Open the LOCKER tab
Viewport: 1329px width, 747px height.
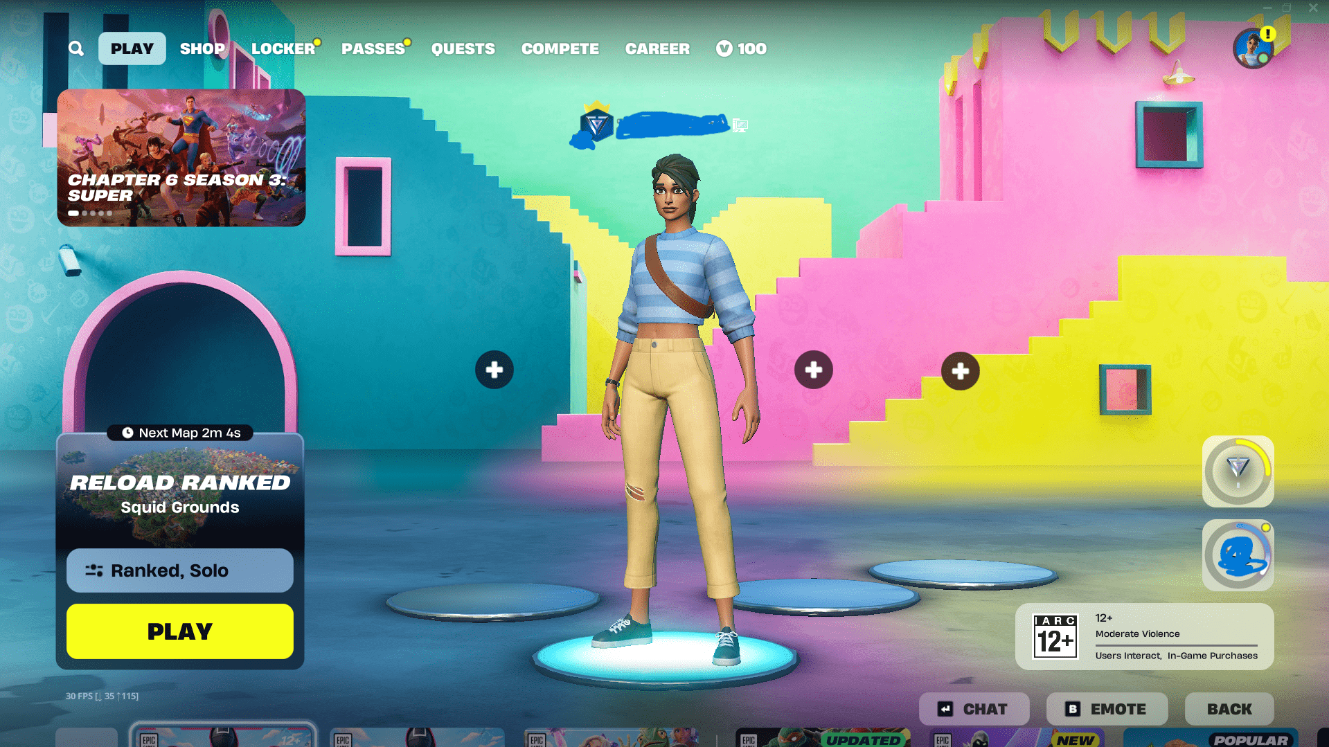click(x=283, y=48)
